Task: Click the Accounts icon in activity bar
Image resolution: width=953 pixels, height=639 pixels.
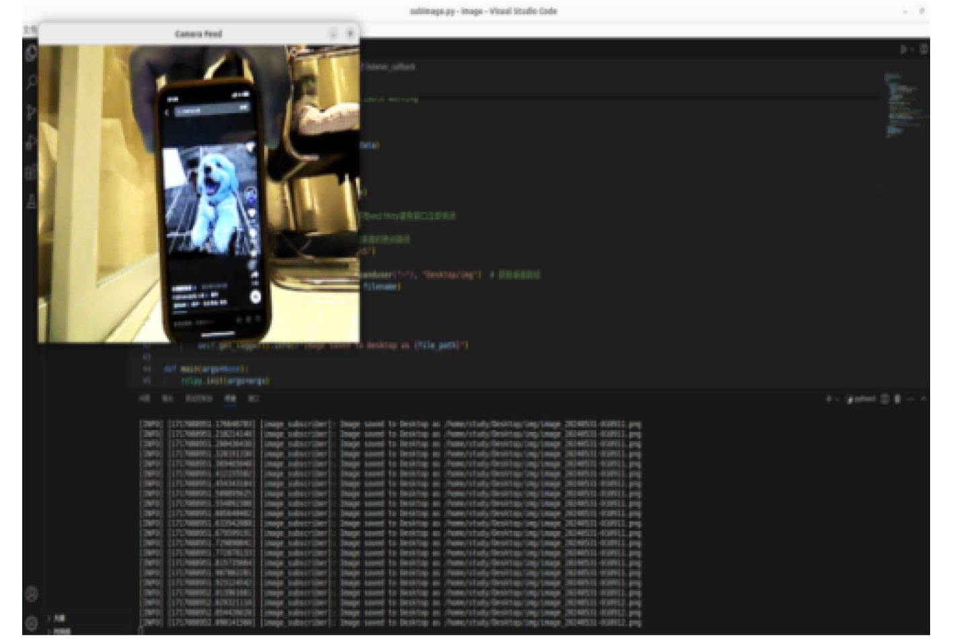Action: pyautogui.click(x=32, y=594)
